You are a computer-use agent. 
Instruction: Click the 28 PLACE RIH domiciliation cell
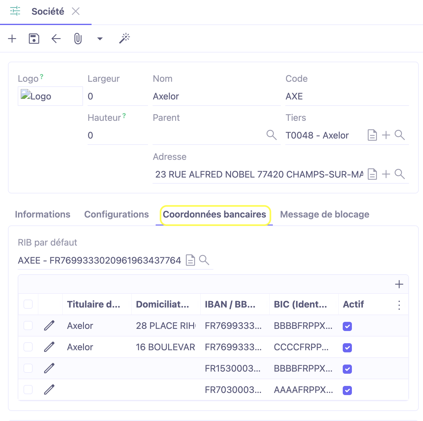(166, 326)
